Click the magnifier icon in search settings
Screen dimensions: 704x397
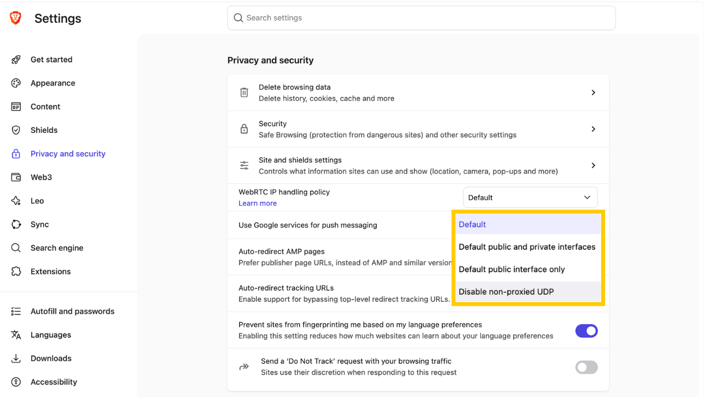[x=238, y=18]
